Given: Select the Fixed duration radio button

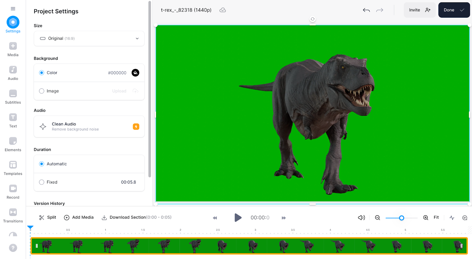Looking at the screenshot, I should coord(42,182).
